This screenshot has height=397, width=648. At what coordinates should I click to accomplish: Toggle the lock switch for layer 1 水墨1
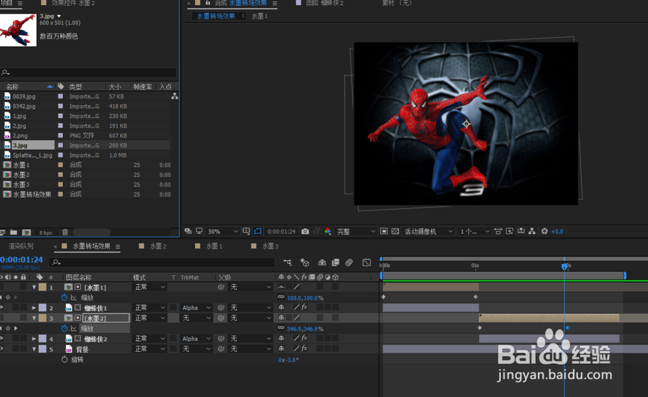coord(23,287)
